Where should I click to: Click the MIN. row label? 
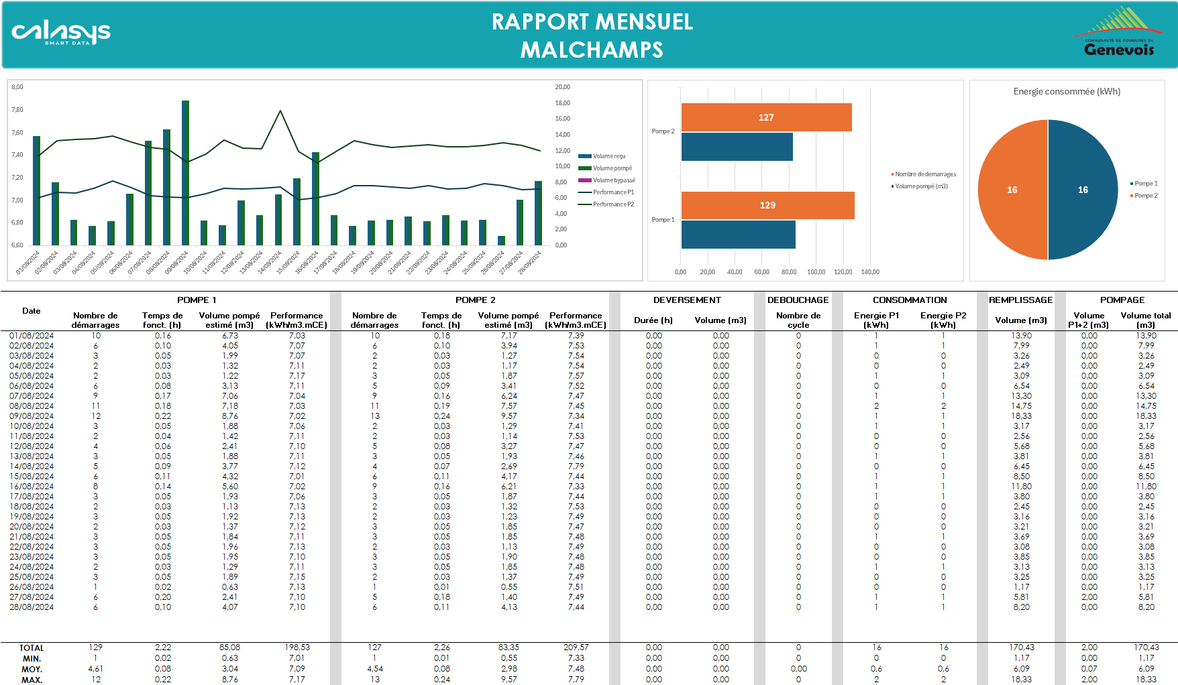coord(32,659)
